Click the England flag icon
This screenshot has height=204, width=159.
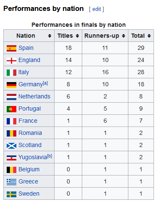click(11, 61)
